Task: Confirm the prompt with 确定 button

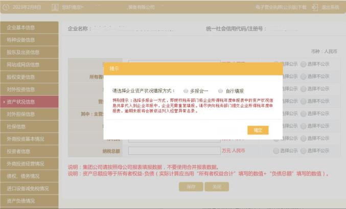Action: (x=258, y=130)
